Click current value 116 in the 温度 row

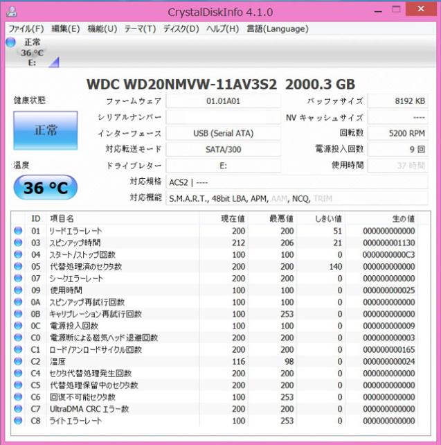[239, 362]
